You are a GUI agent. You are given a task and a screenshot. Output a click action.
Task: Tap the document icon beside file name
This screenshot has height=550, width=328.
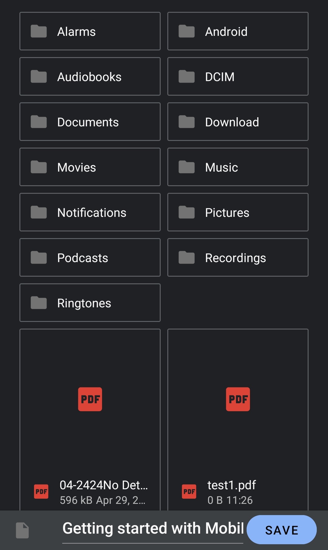tap(22, 530)
